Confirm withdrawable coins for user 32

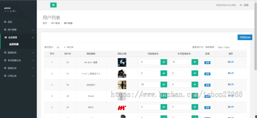pos(164,62)
